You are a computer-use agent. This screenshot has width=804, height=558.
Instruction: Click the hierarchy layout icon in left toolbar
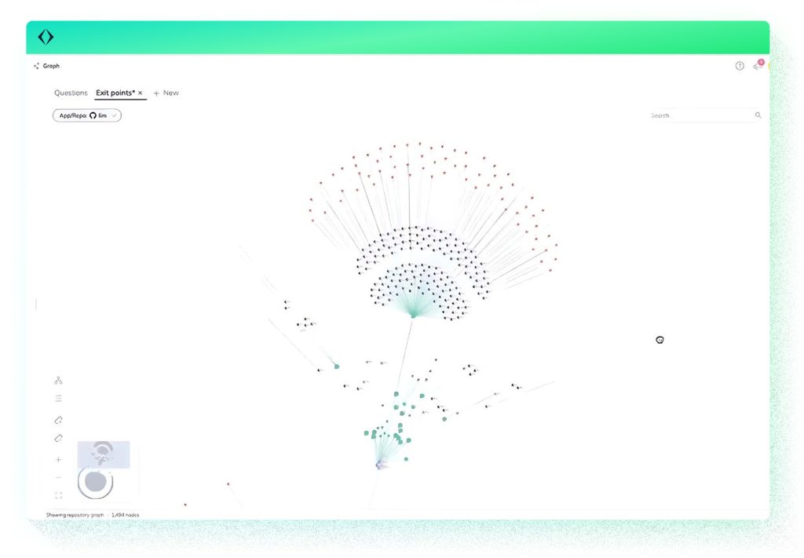tap(58, 380)
